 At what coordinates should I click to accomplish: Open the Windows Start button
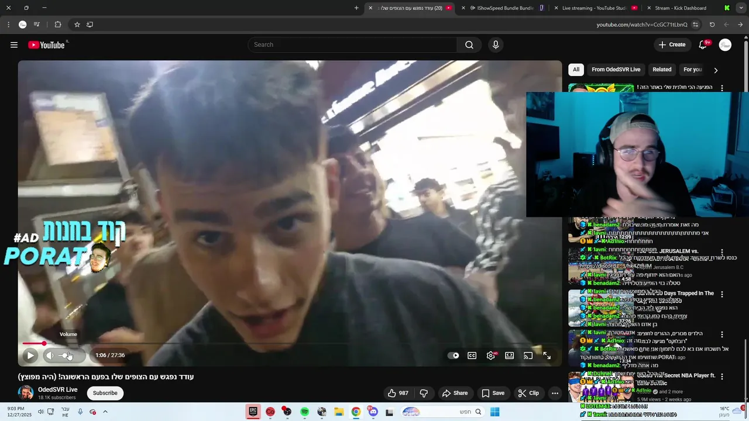495,412
